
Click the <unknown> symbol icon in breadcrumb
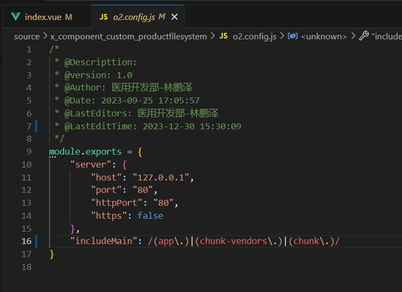tap(292, 36)
